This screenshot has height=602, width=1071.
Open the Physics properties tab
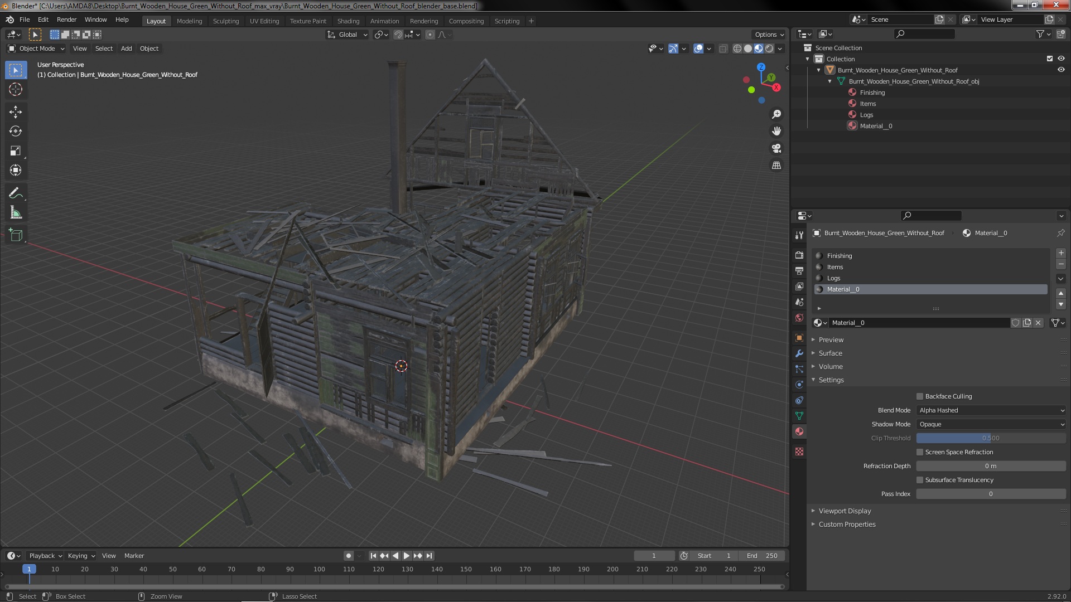click(x=799, y=385)
